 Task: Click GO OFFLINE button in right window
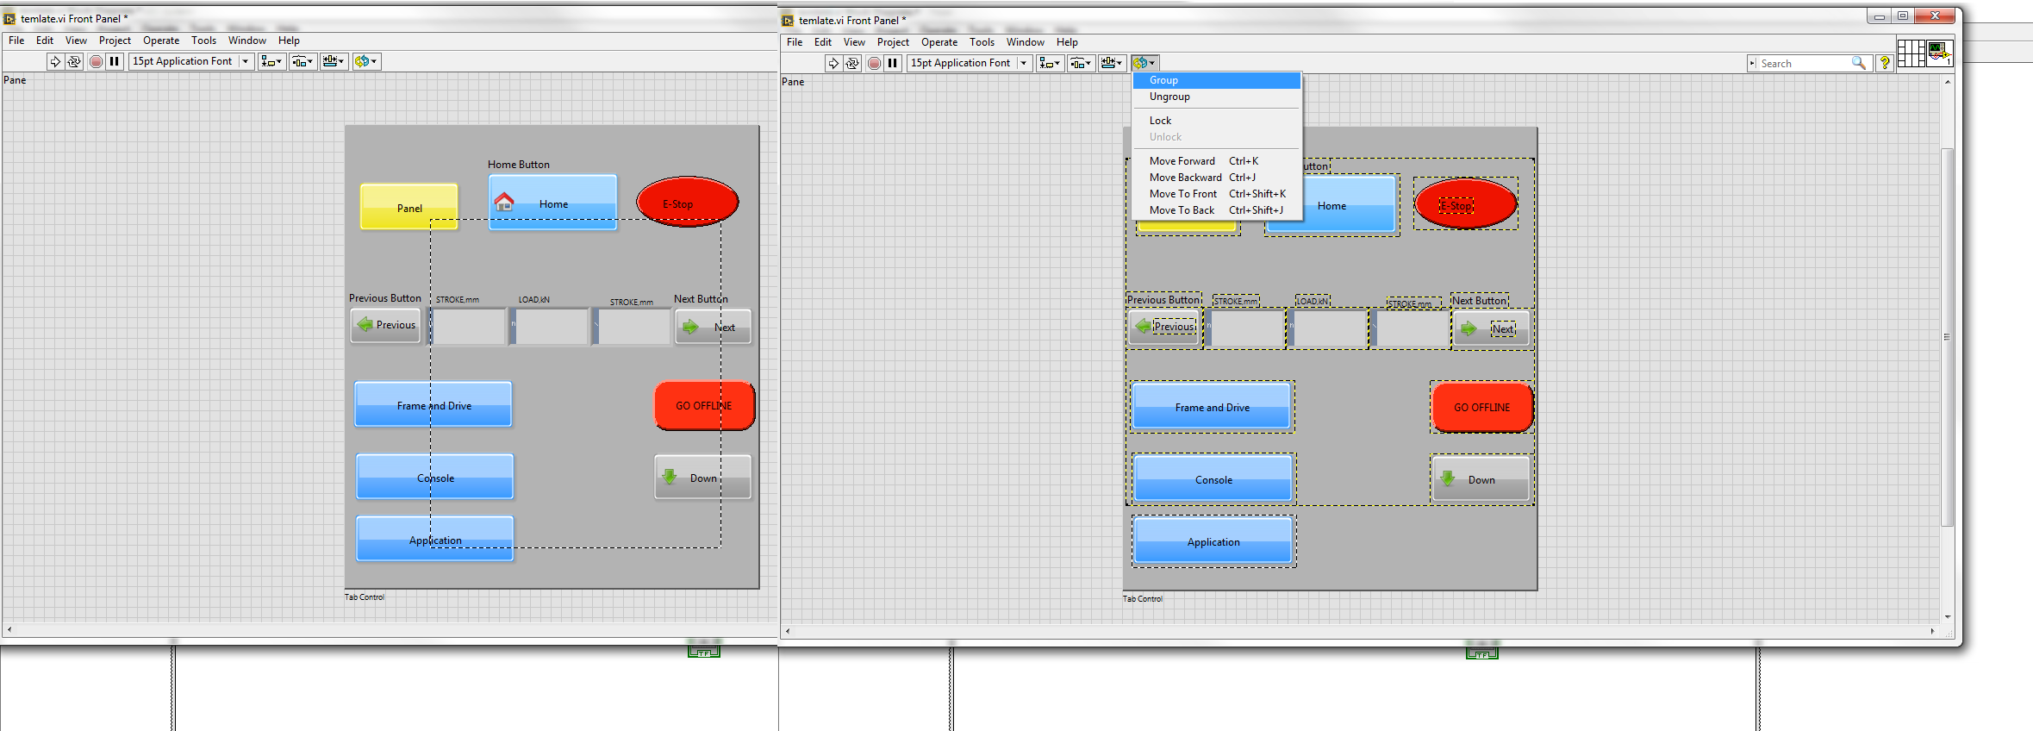[x=1482, y=407]
